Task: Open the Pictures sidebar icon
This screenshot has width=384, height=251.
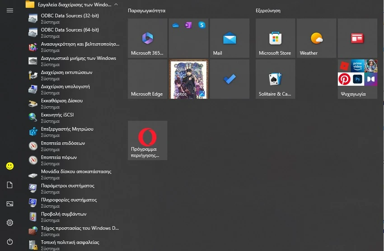Action: (10, 204)
